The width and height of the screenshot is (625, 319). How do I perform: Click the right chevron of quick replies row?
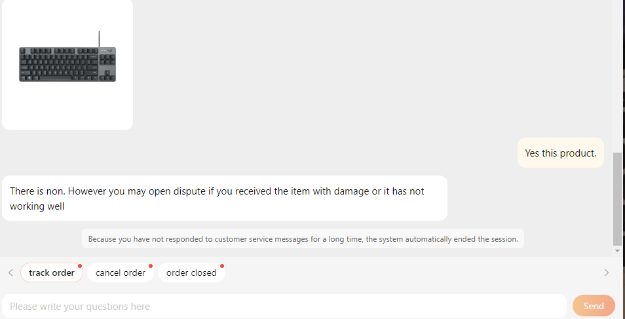pyautogui.click(x=606, y=272)
